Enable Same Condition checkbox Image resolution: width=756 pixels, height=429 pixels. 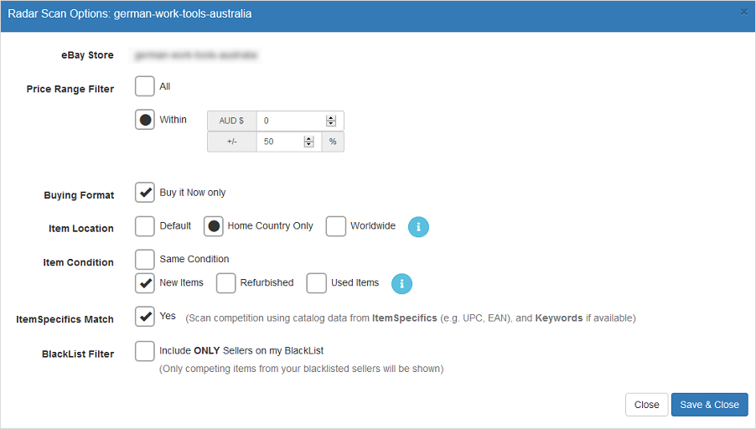pos(145,259)
